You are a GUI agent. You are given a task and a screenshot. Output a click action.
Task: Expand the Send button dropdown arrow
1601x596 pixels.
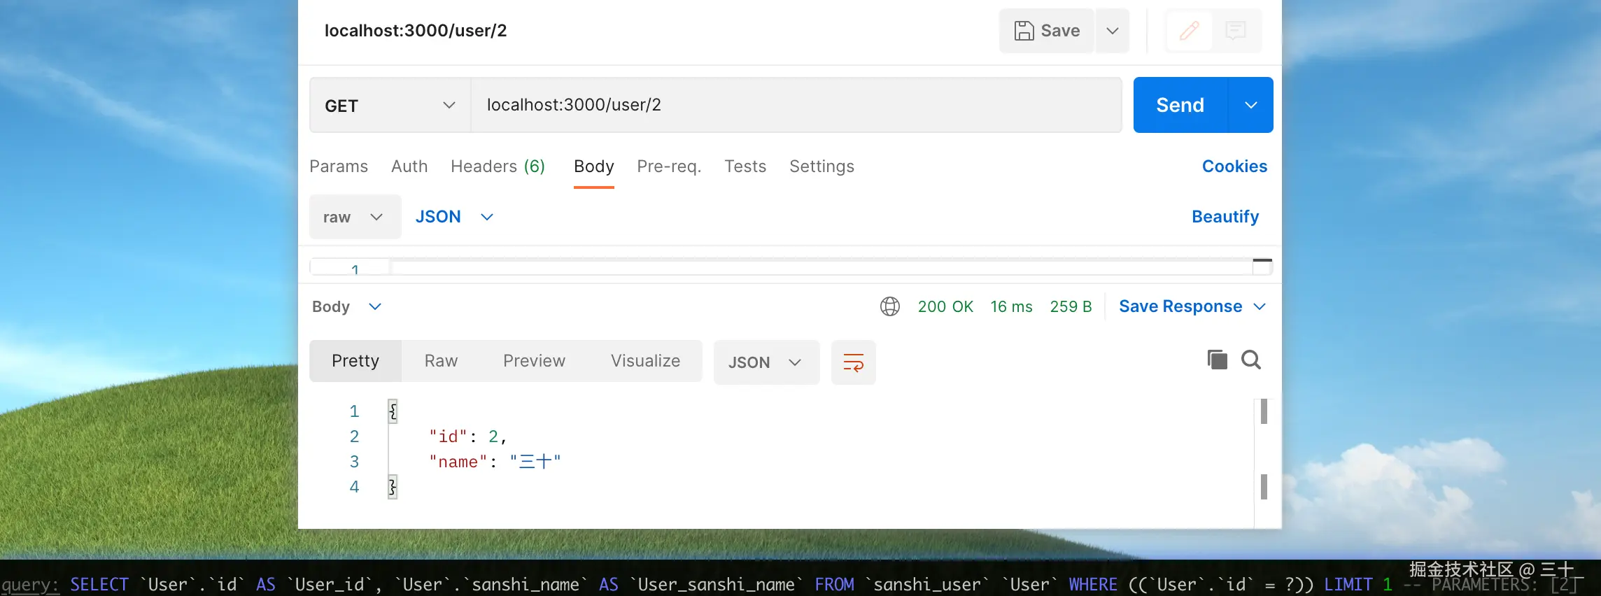pos(1251,105)
